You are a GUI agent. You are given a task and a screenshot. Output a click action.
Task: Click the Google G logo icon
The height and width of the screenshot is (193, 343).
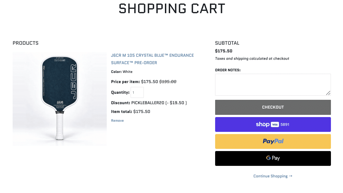point(268,158)
